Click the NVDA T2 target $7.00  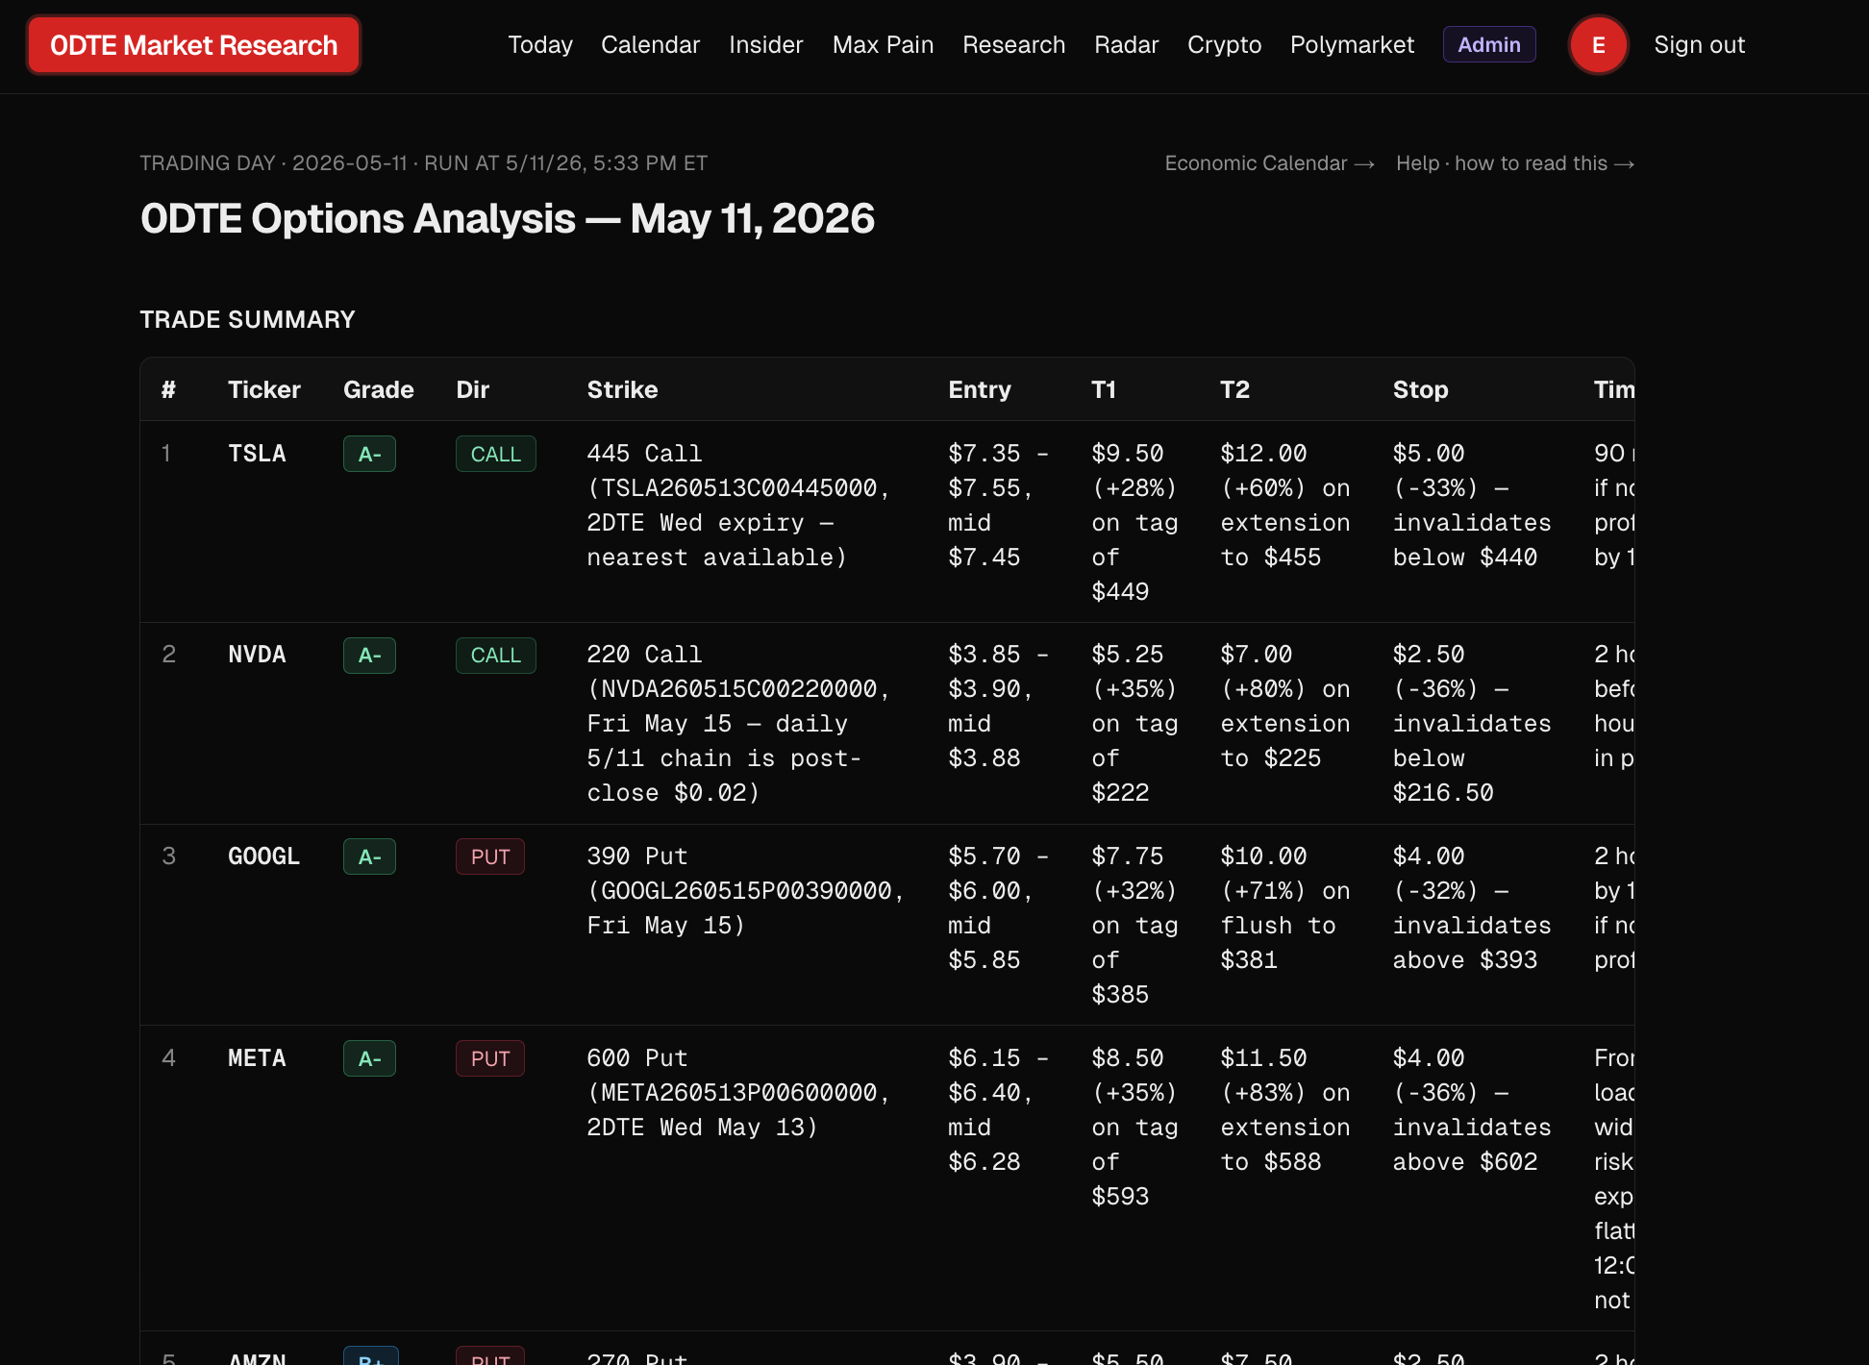[x=1257, y=655]
